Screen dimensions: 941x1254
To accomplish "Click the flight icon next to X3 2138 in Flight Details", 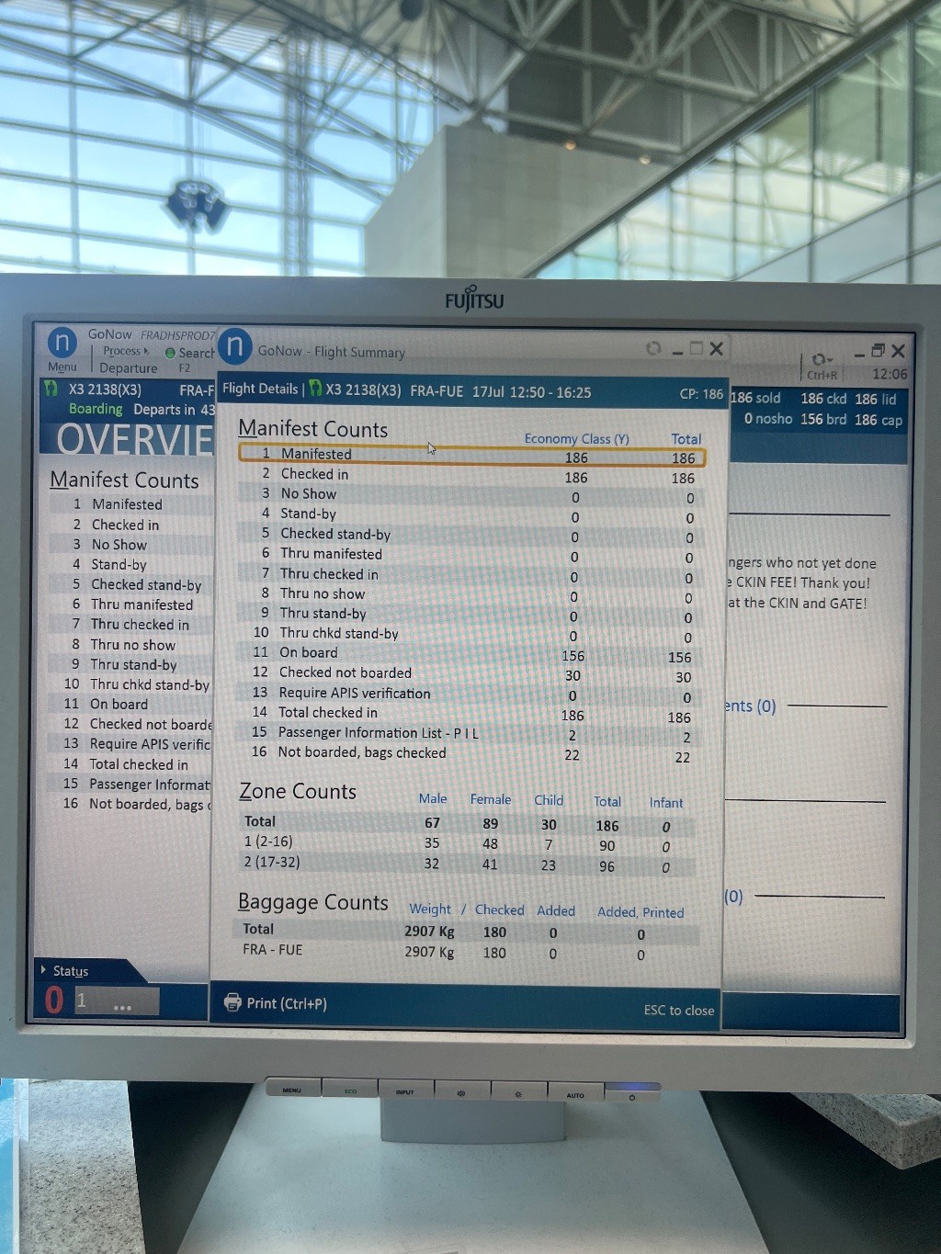I will point(315,389).
